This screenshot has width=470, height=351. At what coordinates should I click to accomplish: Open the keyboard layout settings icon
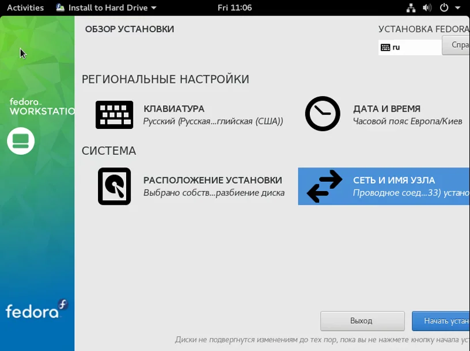click(114, 115)
